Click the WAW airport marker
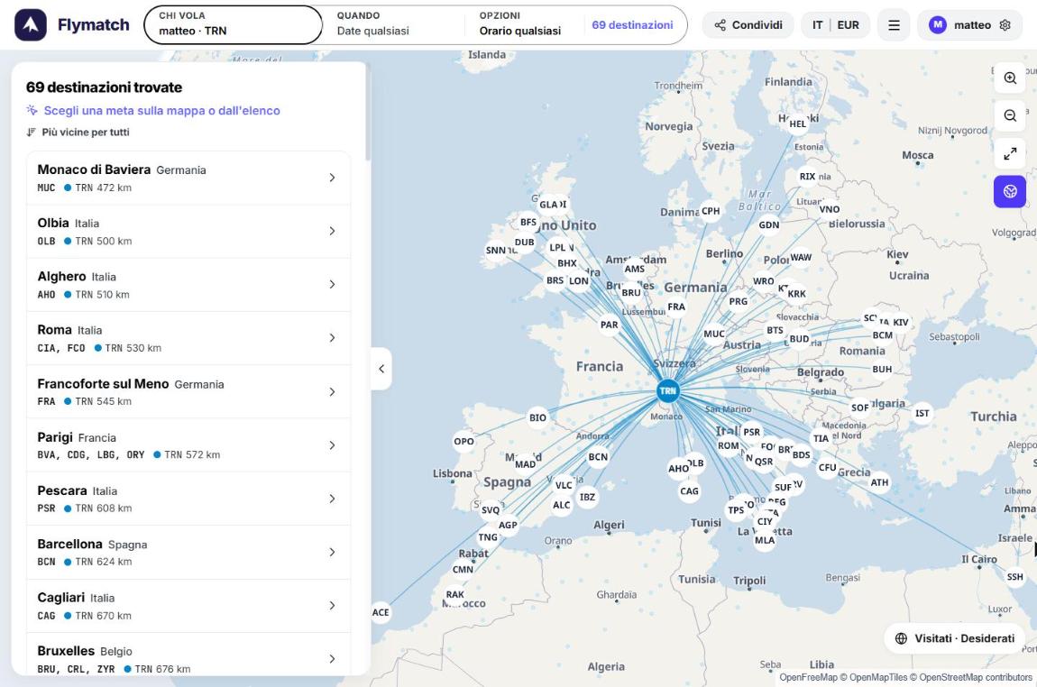This screenshot has width=1037, height=687. 801,257
